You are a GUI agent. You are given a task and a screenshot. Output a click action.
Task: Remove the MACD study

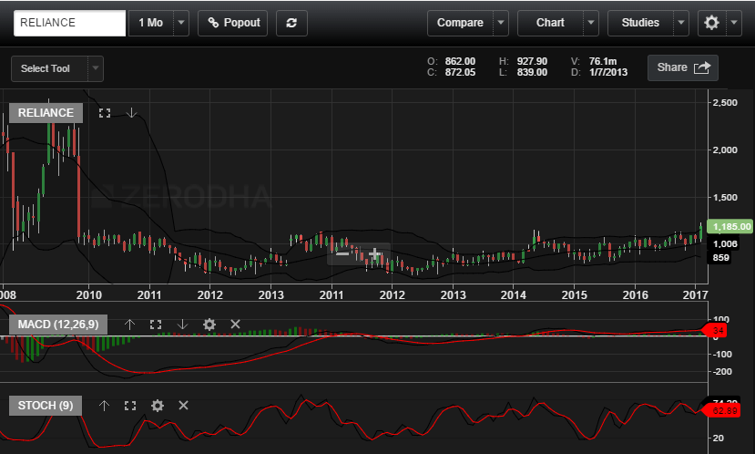(235, 325)
